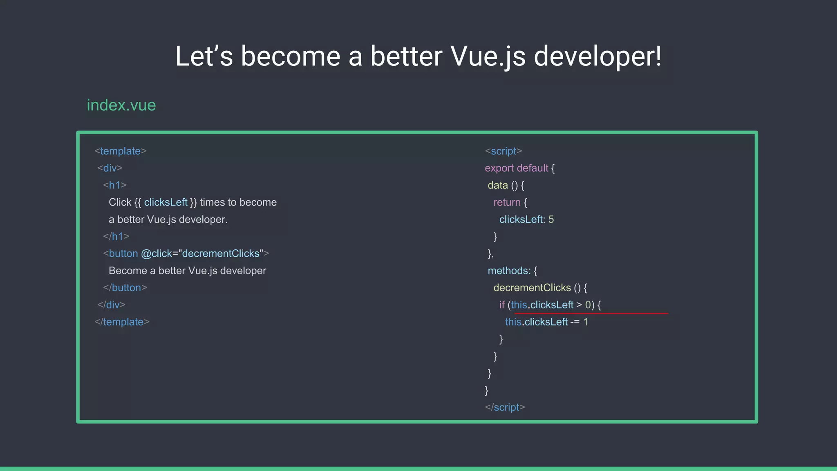
Task: Click the closing </button> tag
Action: click(x=125, y=288)
